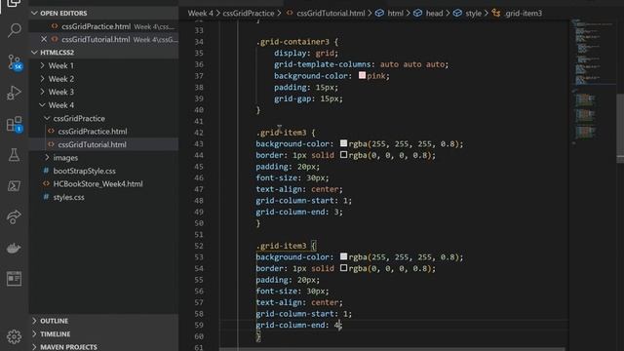Open the Testing flask view
624x351 pixels.
tap(14, 155)
